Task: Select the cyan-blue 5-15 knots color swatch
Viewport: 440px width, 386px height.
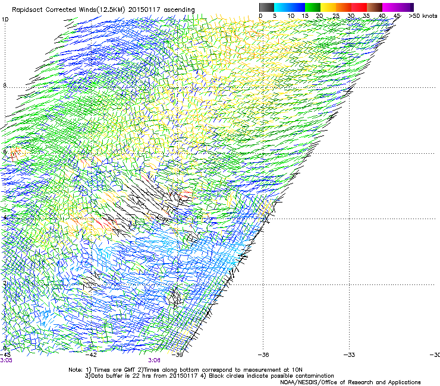Action: (290, 7)
